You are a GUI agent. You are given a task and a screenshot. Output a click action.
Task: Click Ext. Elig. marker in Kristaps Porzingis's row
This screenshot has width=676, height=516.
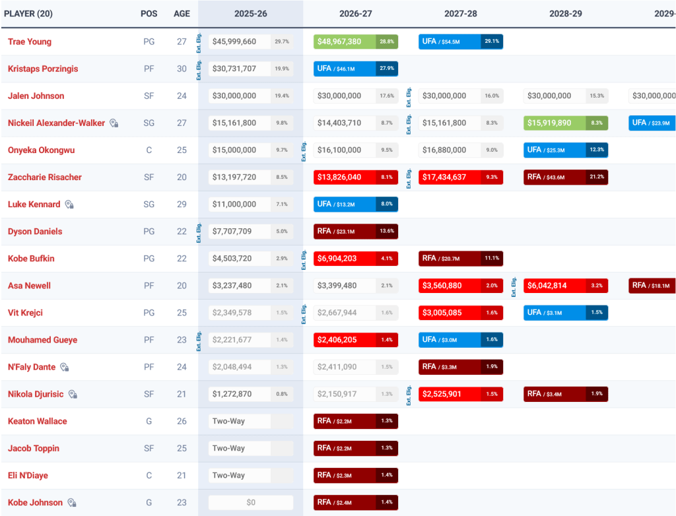[199, 69]
